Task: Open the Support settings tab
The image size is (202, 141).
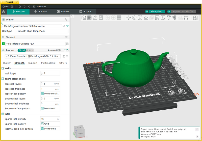Action: [33, 63]
